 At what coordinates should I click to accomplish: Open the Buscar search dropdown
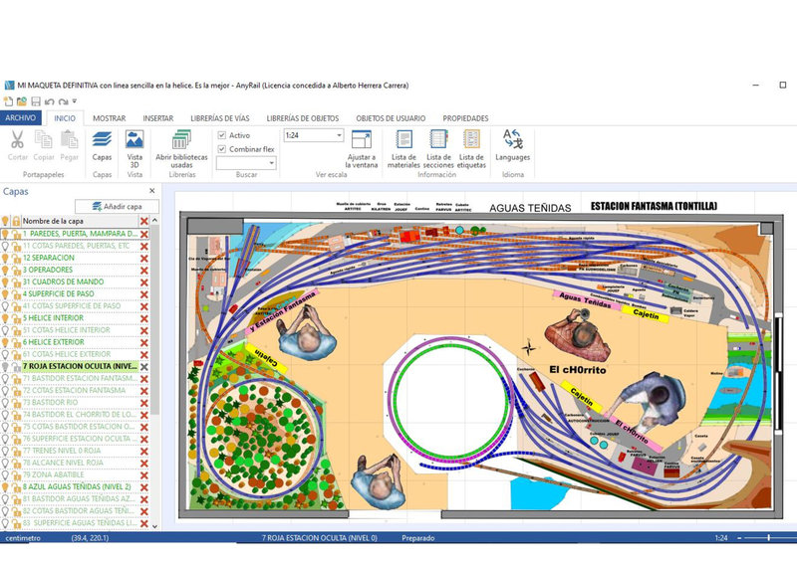pyautogui.click(x=271, y=163)
